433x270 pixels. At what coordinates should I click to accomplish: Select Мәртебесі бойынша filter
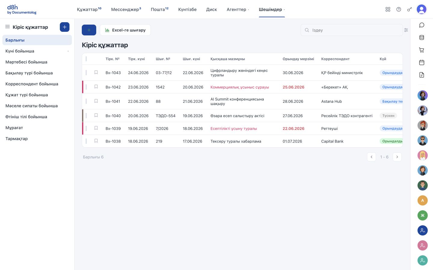pos(37,62)
